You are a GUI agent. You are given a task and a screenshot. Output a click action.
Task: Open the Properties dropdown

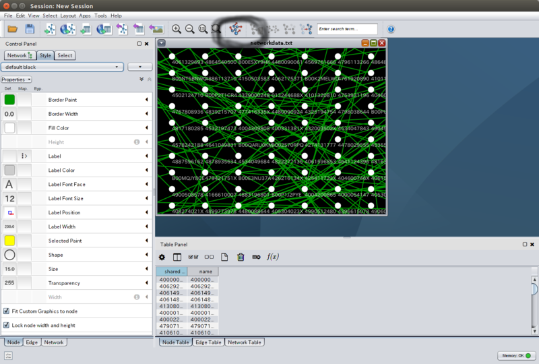pos(16,80)
